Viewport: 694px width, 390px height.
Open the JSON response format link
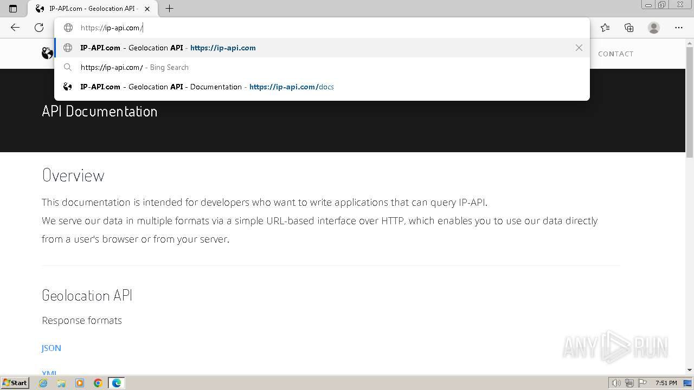[52, 348]
